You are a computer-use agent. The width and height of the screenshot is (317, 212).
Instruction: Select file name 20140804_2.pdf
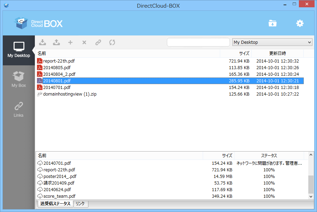pyautogui.click(x=59, y=74)
